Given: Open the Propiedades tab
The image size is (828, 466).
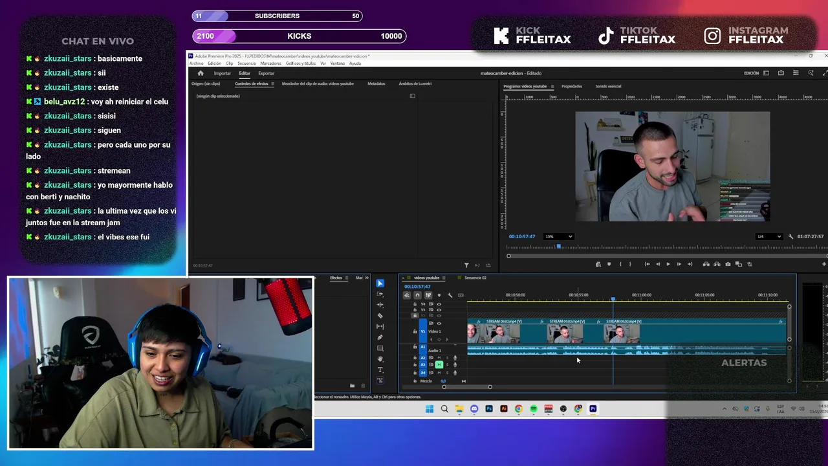Looking at the screenshot, I should (572, 86).
